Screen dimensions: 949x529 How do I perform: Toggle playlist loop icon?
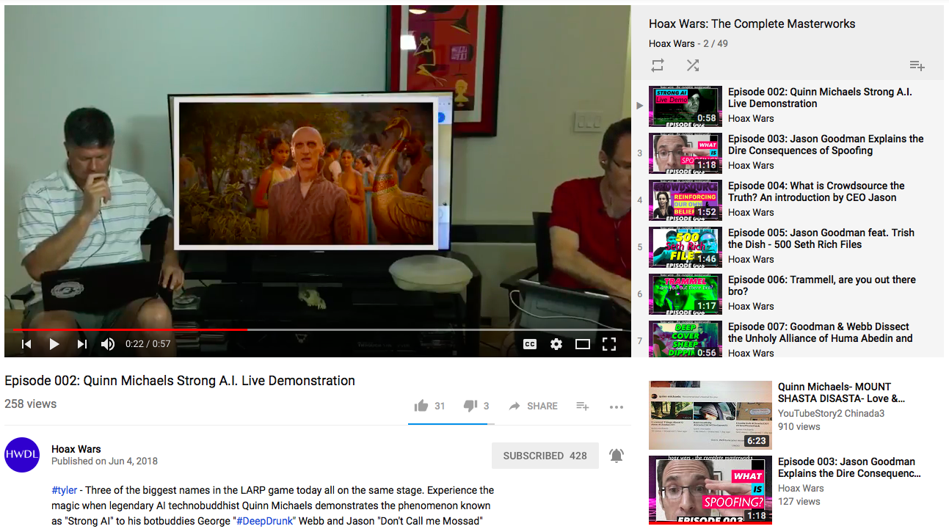(x=658, y=65)
